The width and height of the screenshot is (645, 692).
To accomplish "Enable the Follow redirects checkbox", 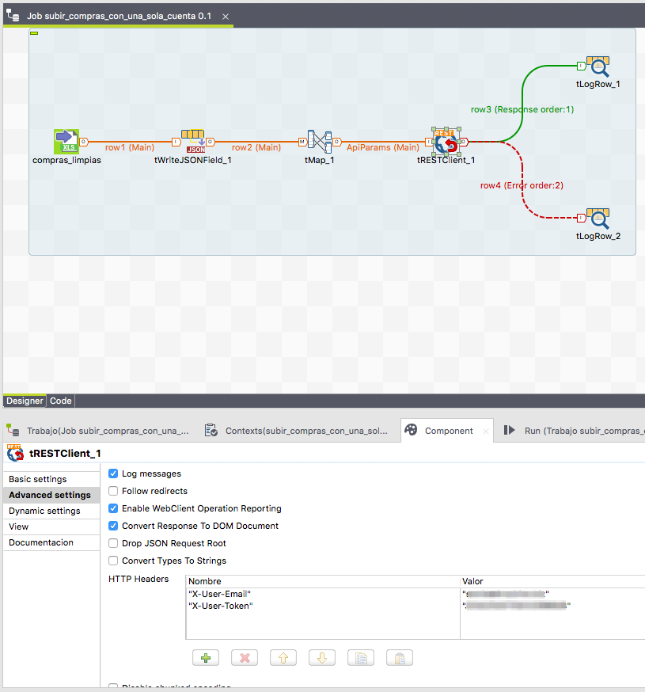I will coord(113,491).
